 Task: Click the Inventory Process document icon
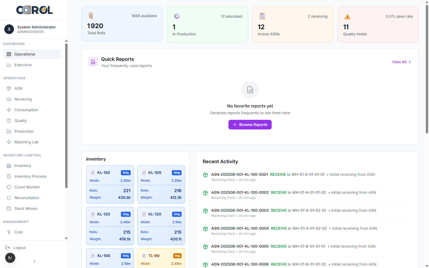pyautogui.click(x=9, y=176)
